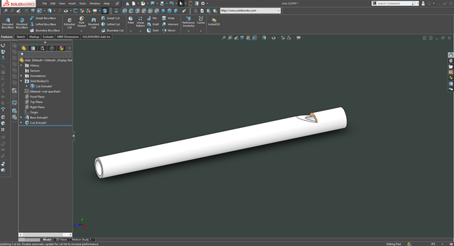
Task: Click the Print icon in title toolbar
Action: point(162,3)
